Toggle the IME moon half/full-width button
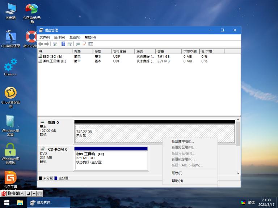Screen dimensions: 278x208 (x=29, y=194)
